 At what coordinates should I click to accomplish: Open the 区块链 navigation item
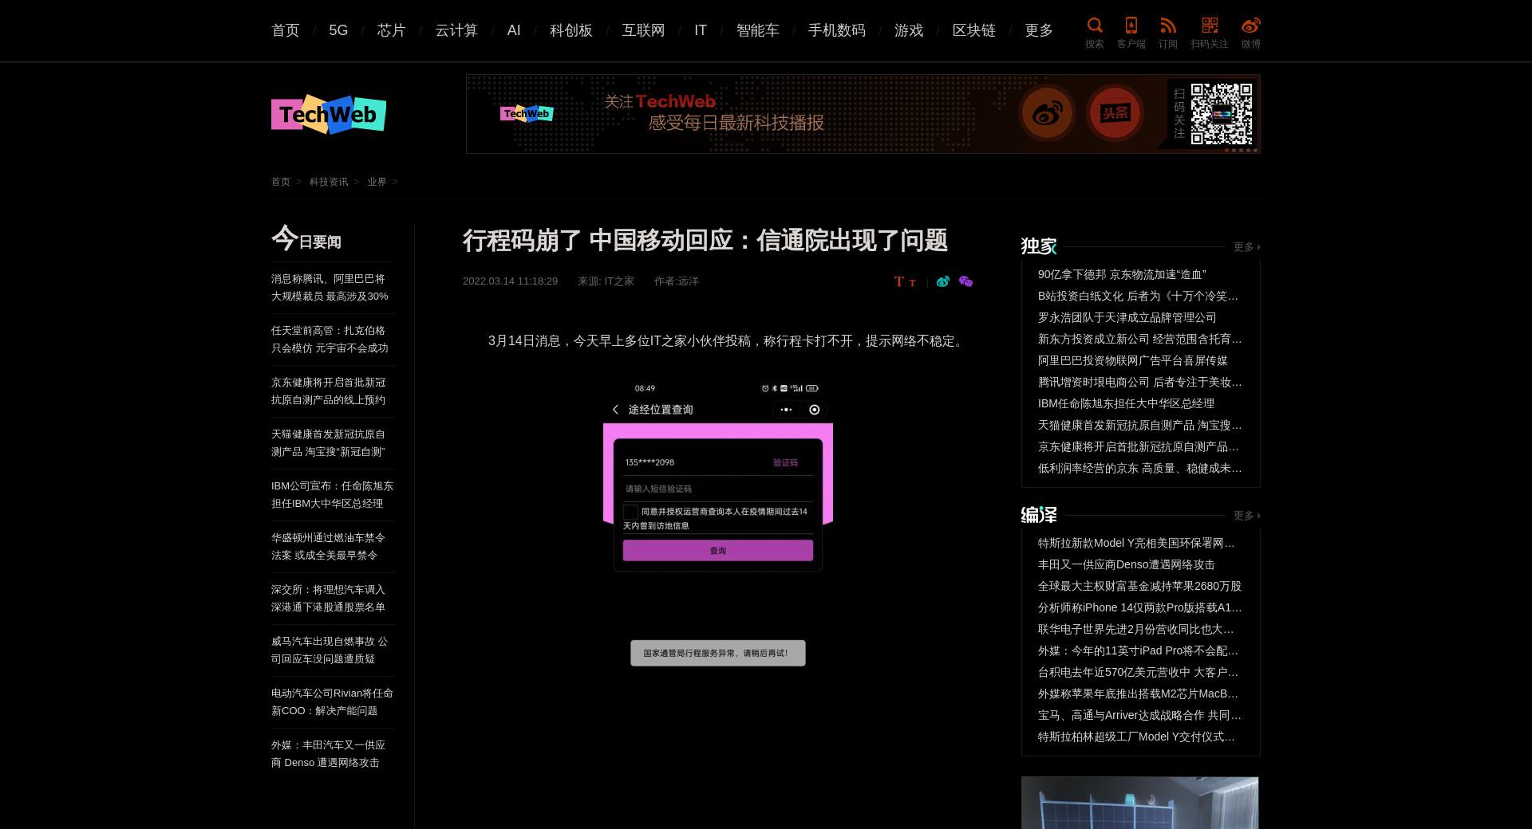pos(974,30)
